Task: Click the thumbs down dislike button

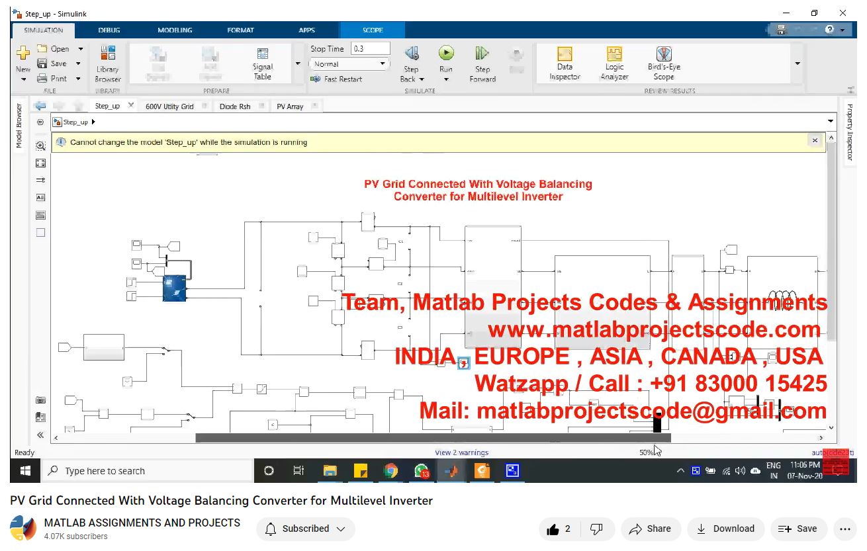Action: [x=596, y=529]
